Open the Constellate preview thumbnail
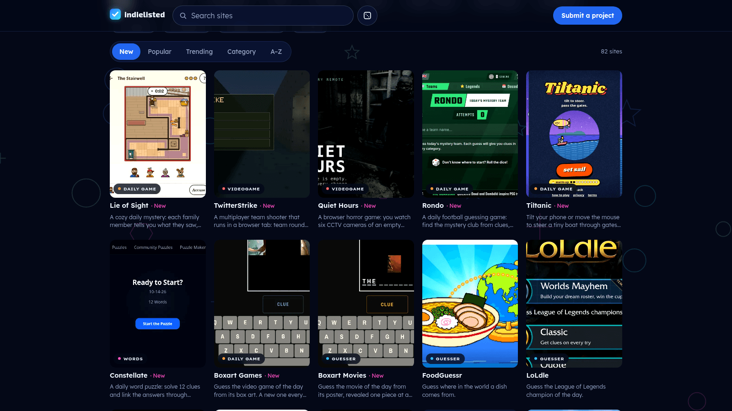732x411 pixels. click(x=158, y=304)
